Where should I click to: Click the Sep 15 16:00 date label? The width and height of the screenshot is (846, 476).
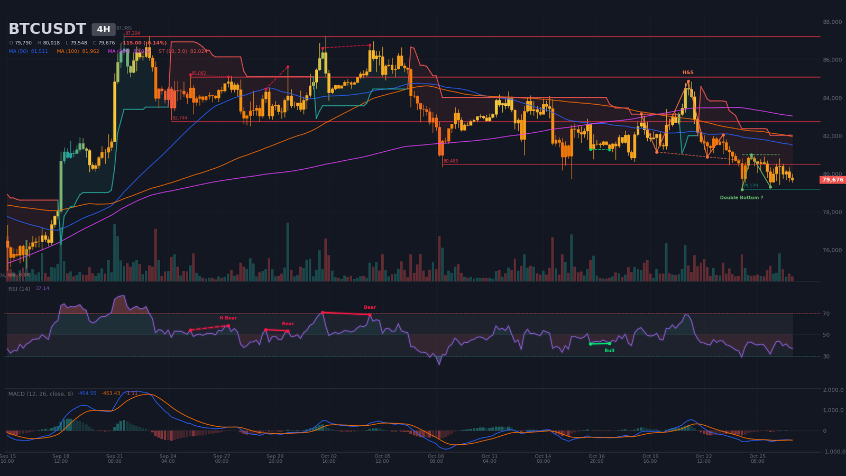click(x=7, y=459)
